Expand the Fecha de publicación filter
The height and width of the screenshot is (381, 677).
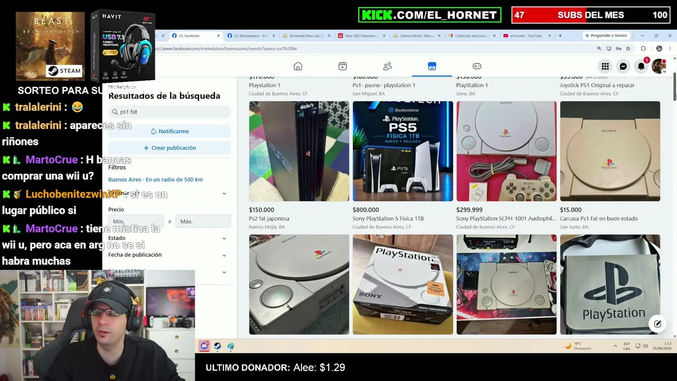[224, 255]
